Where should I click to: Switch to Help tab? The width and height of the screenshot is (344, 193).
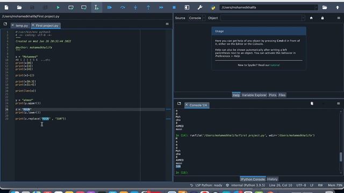236,95
